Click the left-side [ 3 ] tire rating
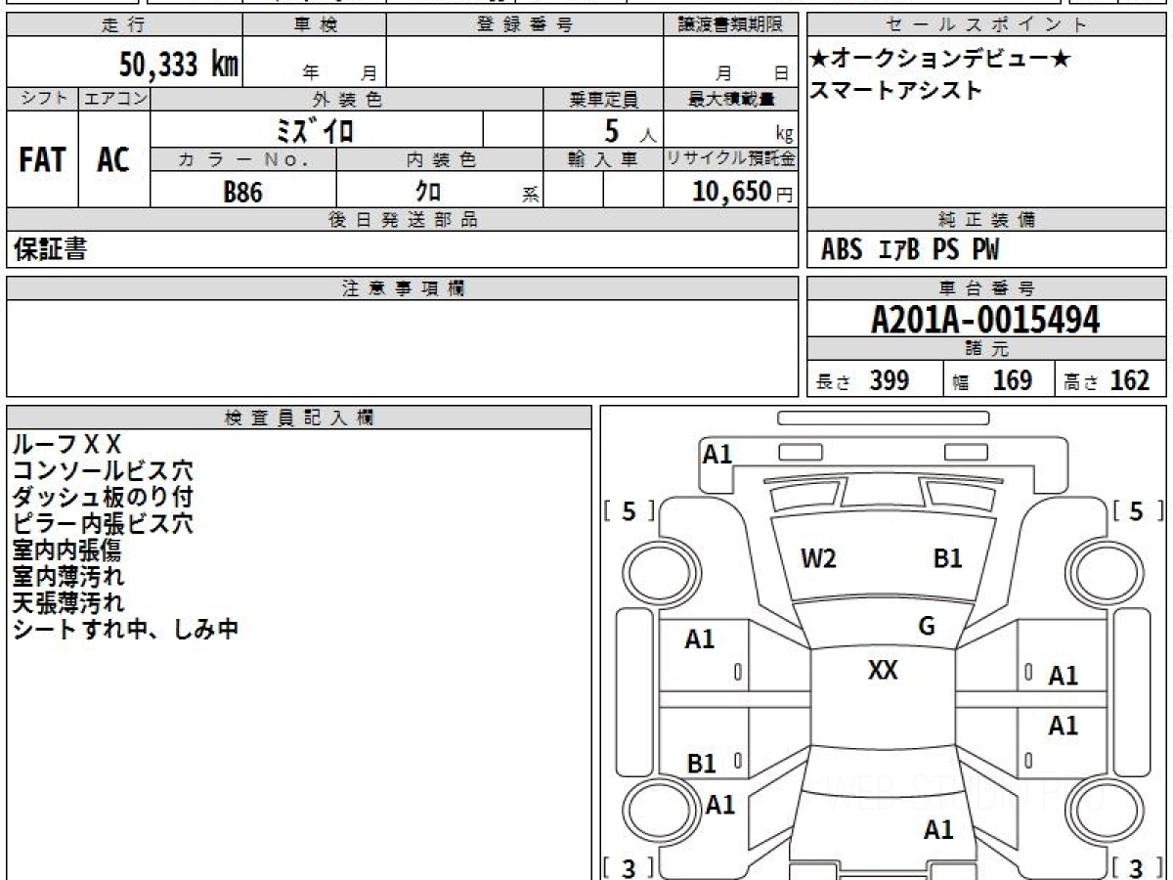This screenshot has height=880, width=1173. pos(630,866)
